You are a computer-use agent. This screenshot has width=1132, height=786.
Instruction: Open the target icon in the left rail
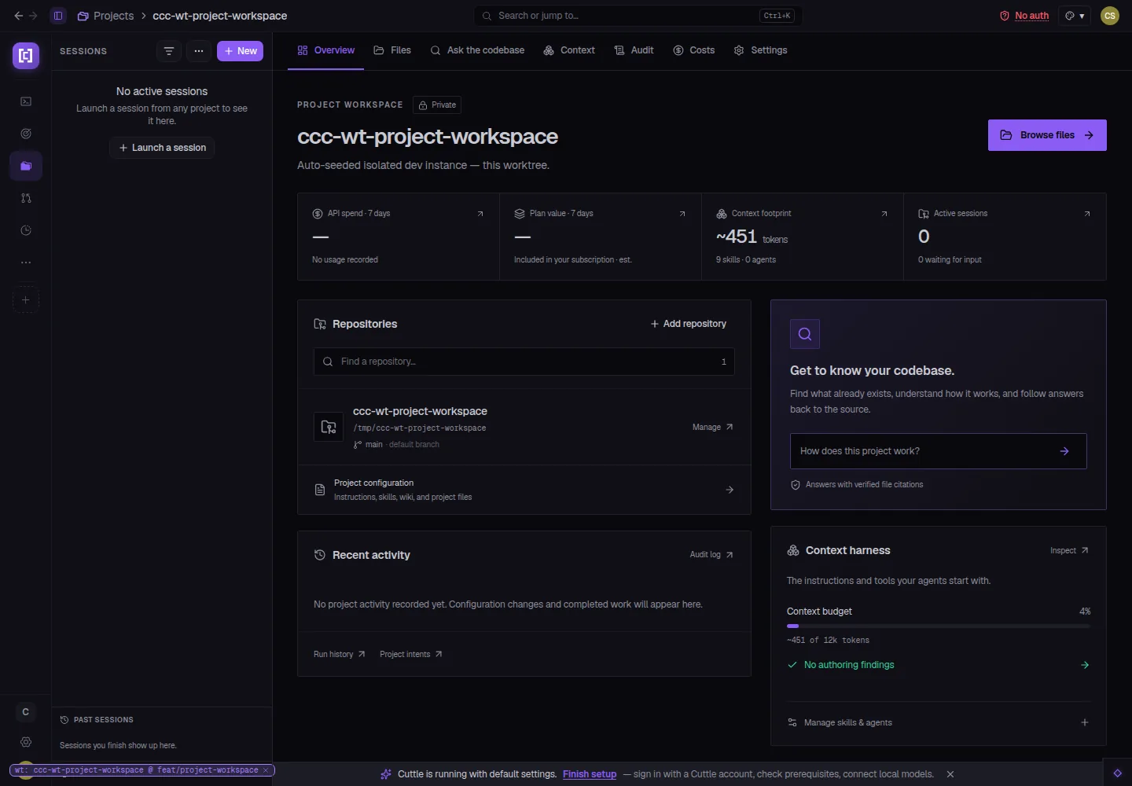(x=26, y=134)
